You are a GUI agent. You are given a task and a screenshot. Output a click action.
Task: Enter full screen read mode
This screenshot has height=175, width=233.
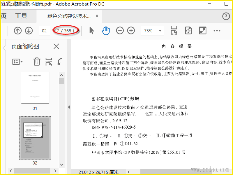(203, 31)
